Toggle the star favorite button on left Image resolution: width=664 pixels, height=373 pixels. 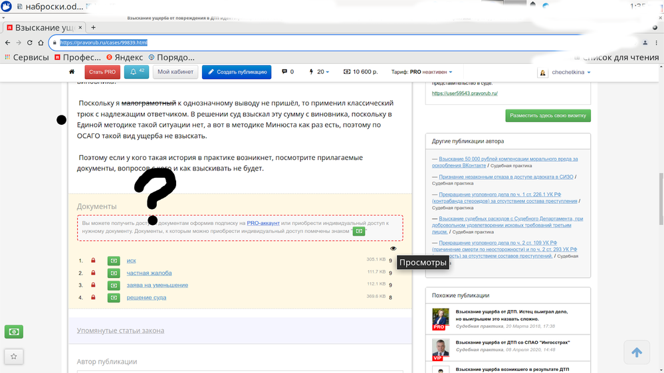pyautogui.click(x=13, y=356)
